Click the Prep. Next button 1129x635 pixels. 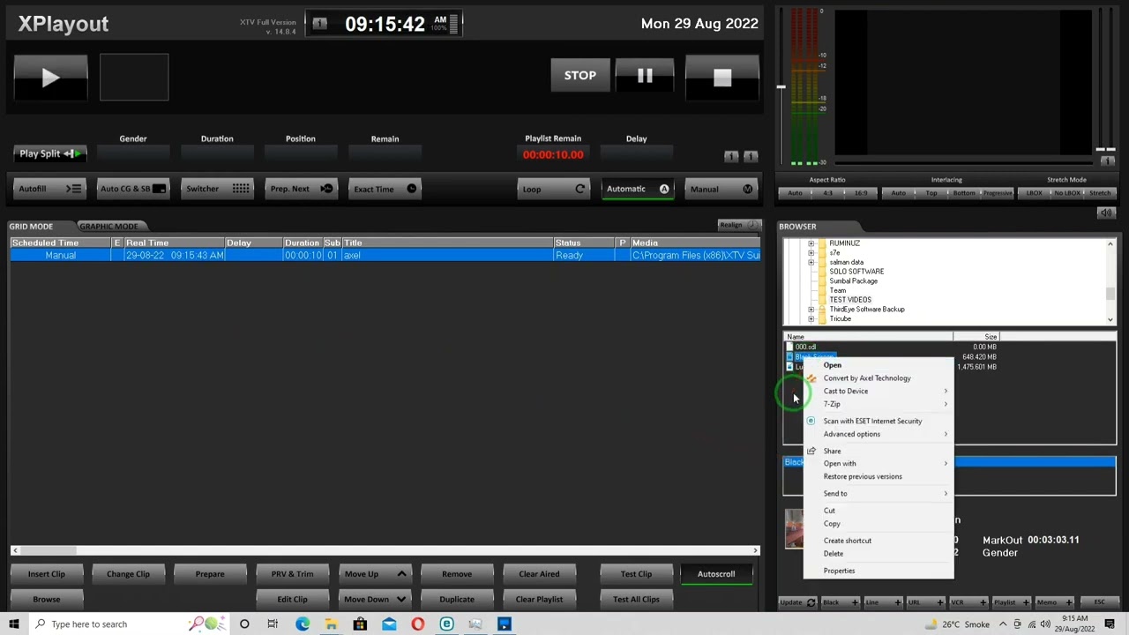coord(301,189)
